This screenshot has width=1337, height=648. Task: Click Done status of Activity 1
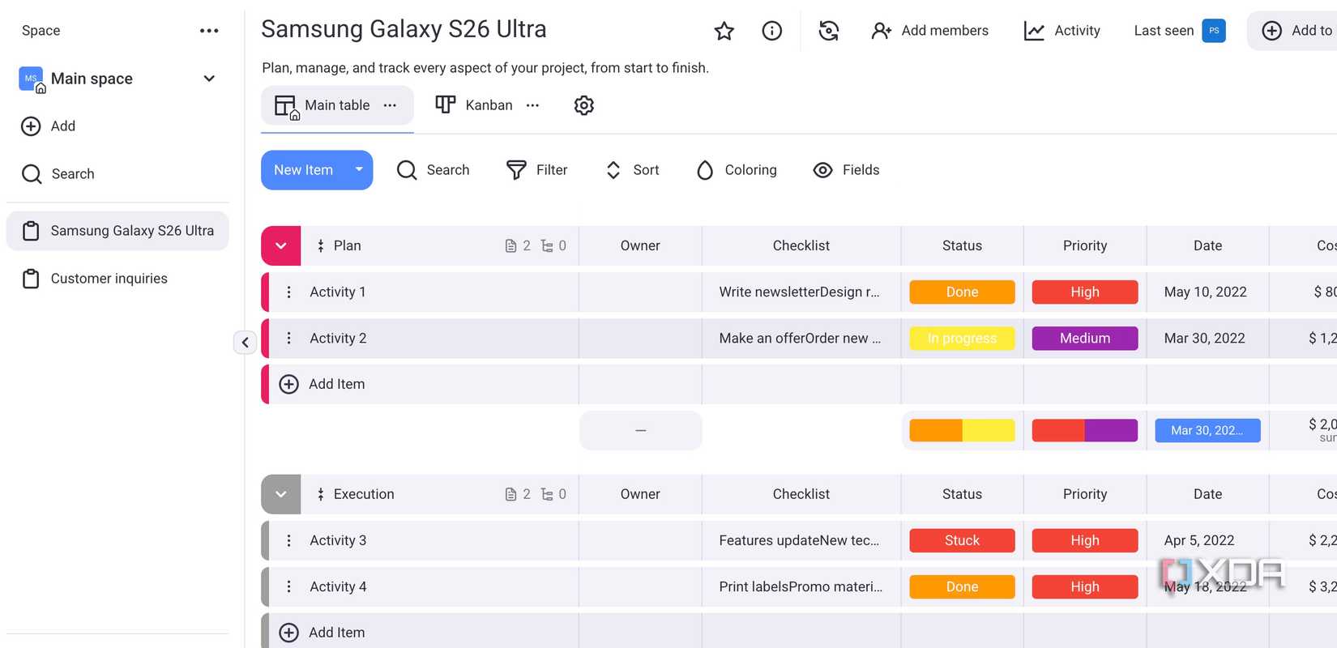[x=962, y=292]
